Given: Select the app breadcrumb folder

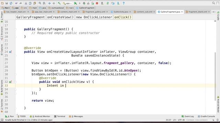Looking at the screenshot, I should [x=15, y=8].
